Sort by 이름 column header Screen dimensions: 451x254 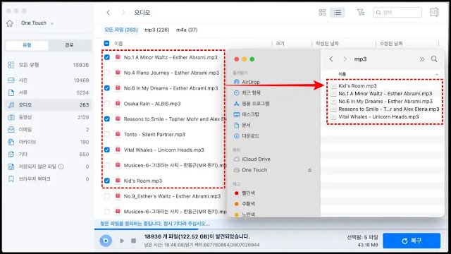(x=118, y=44)
